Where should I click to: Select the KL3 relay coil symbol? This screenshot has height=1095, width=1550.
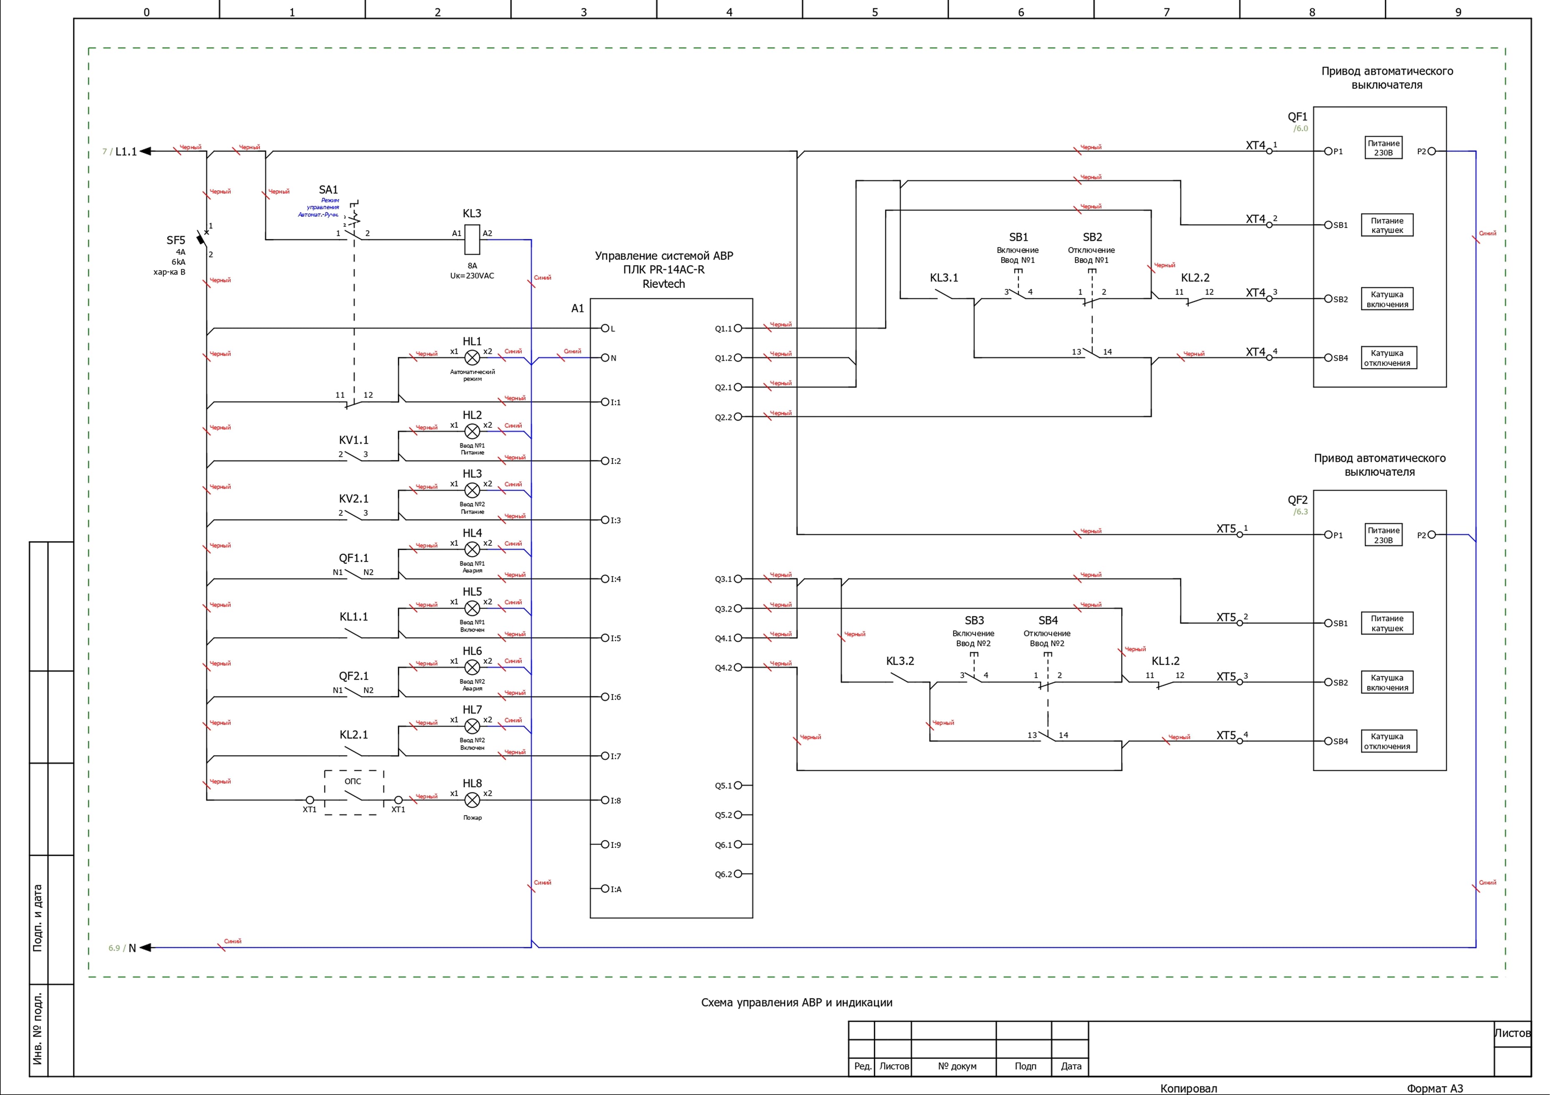pyautogui.click(x=472, y=239)
